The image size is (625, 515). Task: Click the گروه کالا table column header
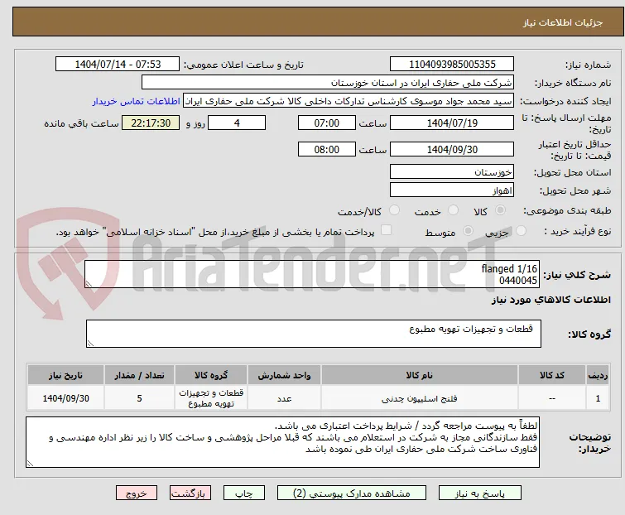(211, 375)
